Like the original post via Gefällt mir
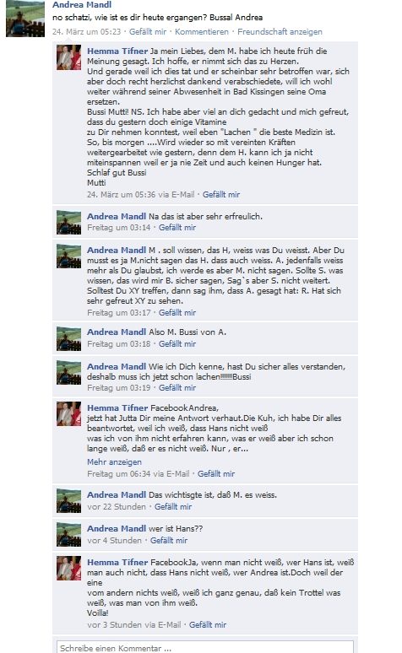This screenshot has width=402, height=653. click(148, 32)
